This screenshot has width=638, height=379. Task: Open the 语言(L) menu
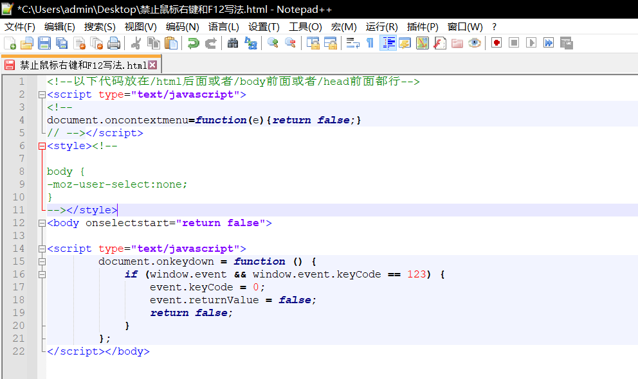click(224, 27)
